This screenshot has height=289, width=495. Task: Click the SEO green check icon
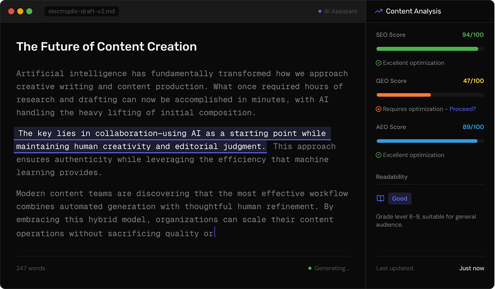coord(378,63)
